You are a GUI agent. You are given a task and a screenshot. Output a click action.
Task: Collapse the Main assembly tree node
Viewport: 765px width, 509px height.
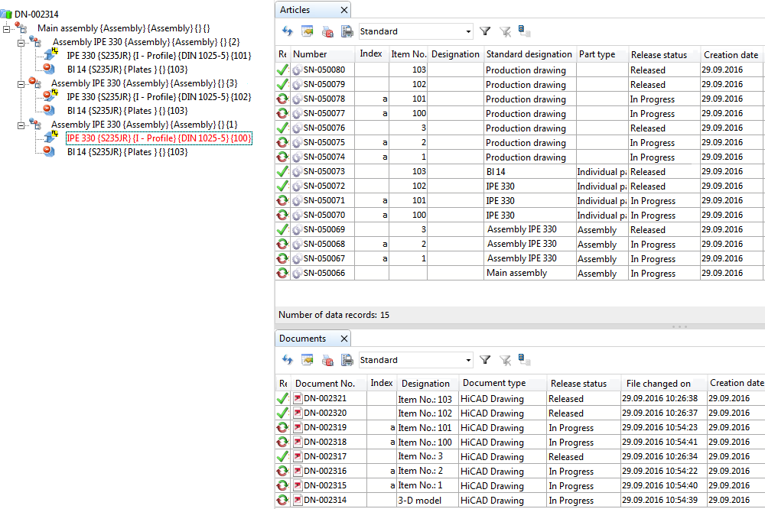click(7, 28)
